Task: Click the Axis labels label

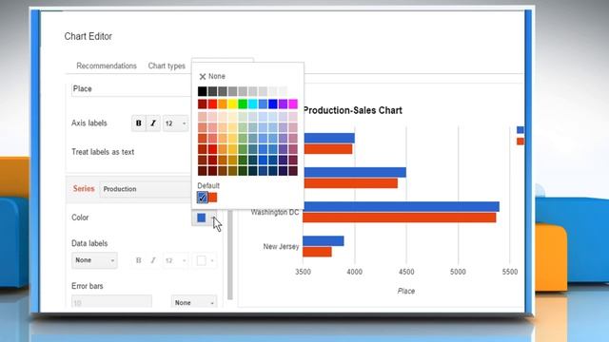Action: pyautogui.click(x=89, y=123)
